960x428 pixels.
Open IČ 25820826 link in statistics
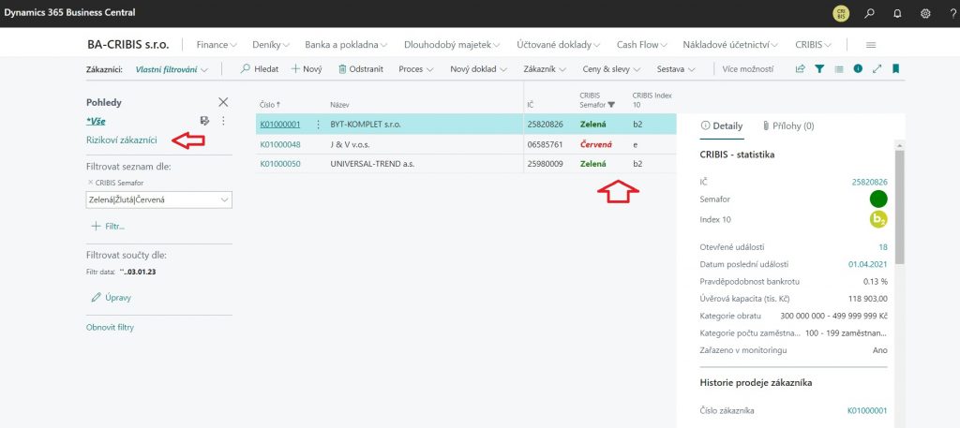869,183
